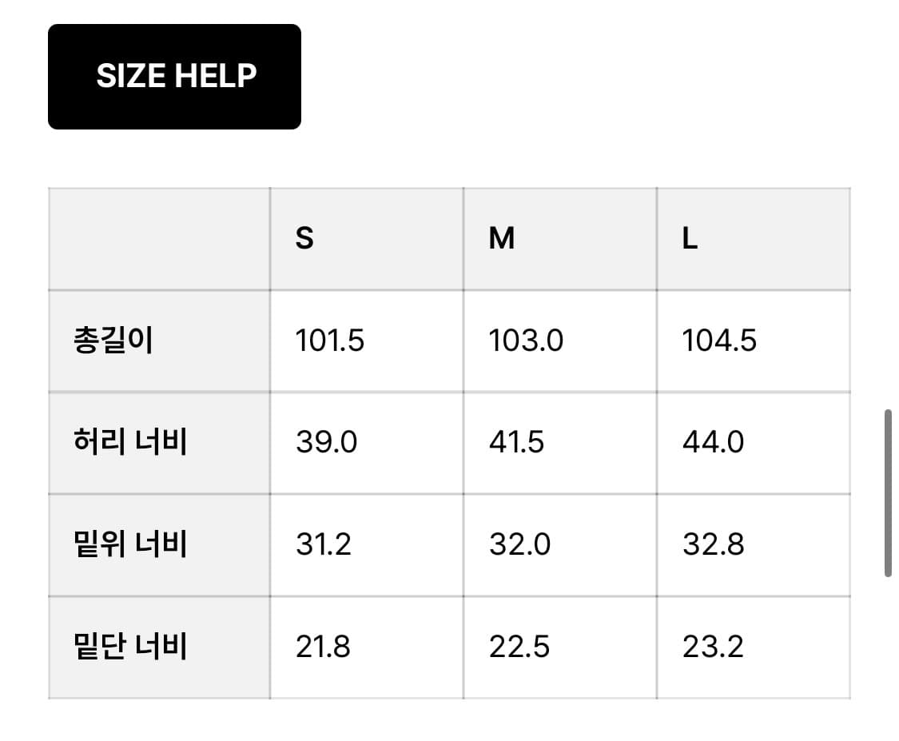This screenshot has width=899, height=741.
Task: Select the M size column header
Action: pos(497,237)
